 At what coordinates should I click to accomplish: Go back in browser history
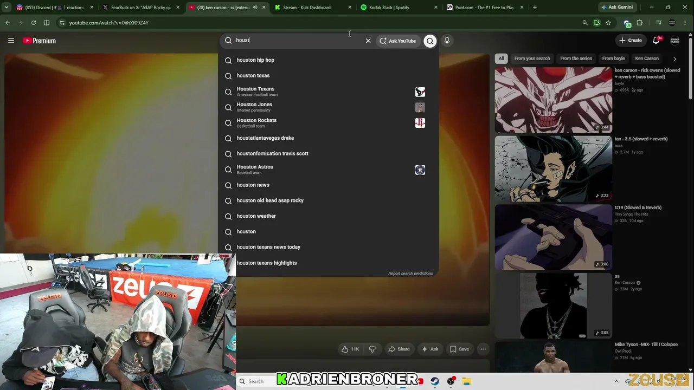[x=8, y=23]
